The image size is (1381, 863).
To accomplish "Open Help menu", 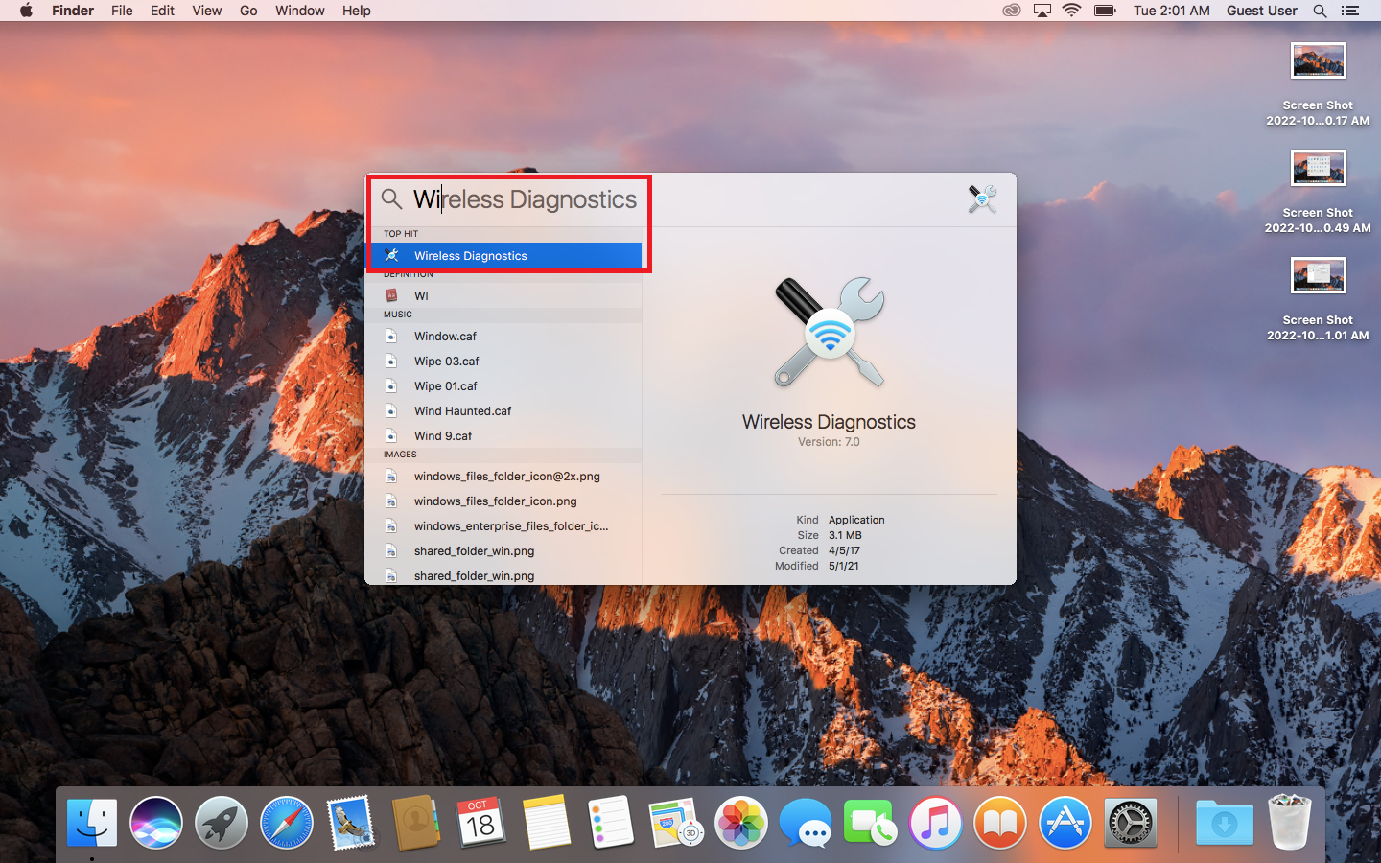I will point(357,11).
